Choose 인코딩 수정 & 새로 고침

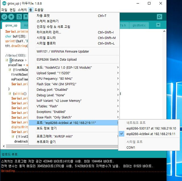point(74,27)
